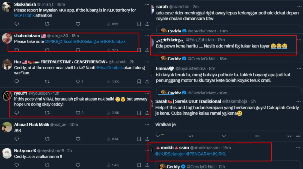Like ryou's tweet with 3 likes
Image resolution: width=303 pixels, height=169 pixels.
tap(78, 113)
